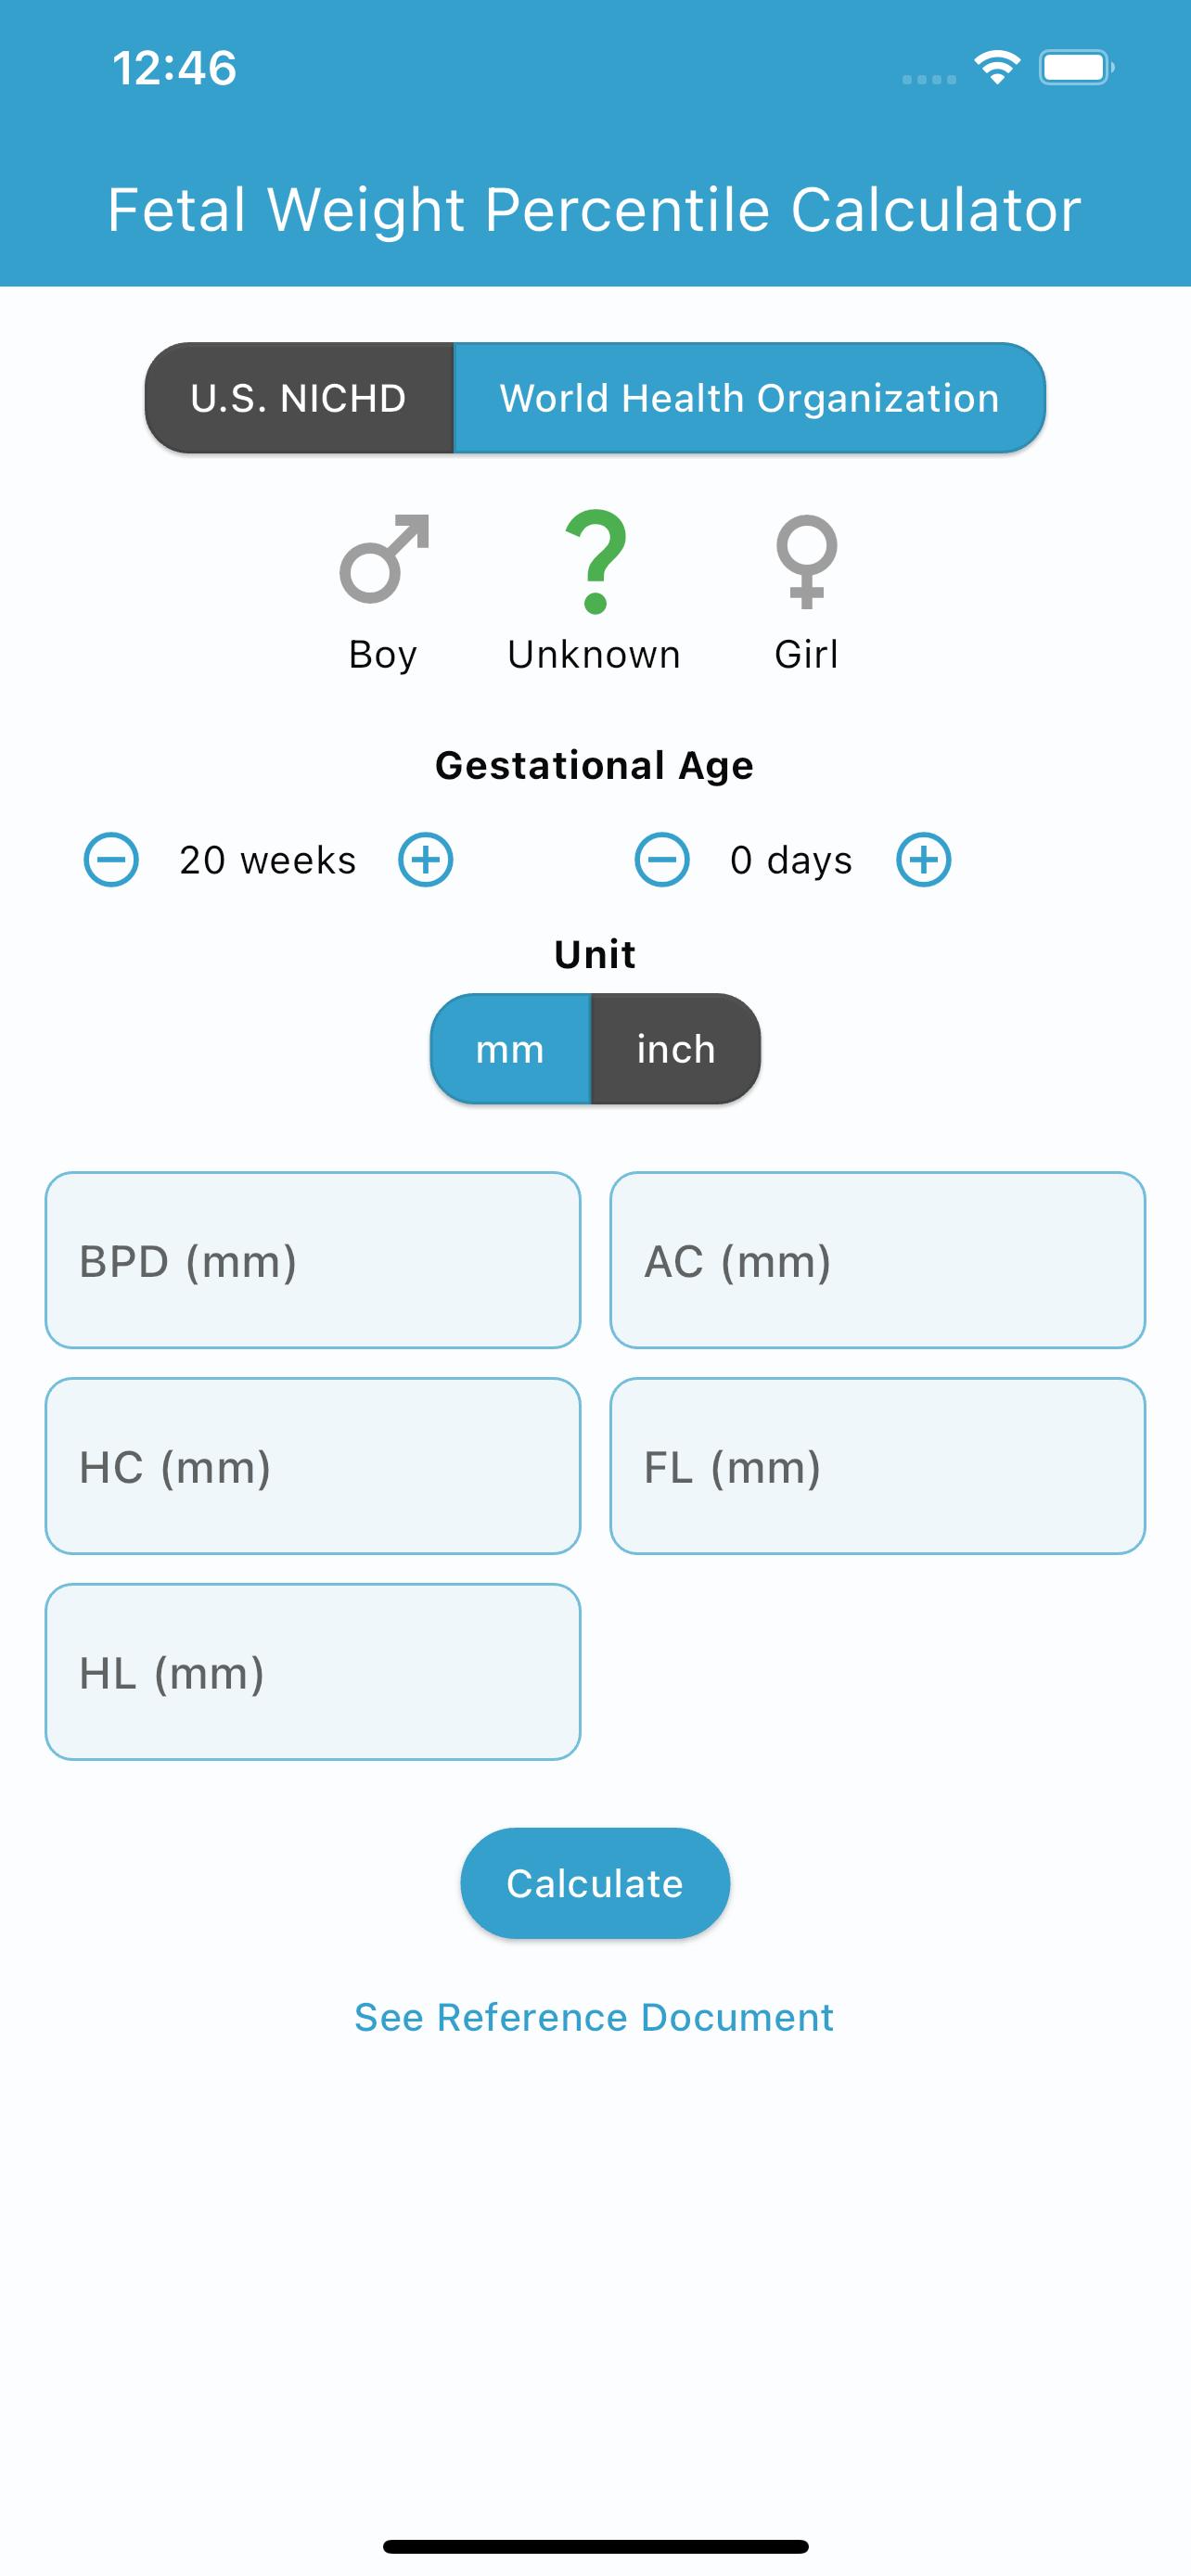Focus the AC (mm) input field
Viewport: 1191px width, 2576px height.
[878, 1260]
